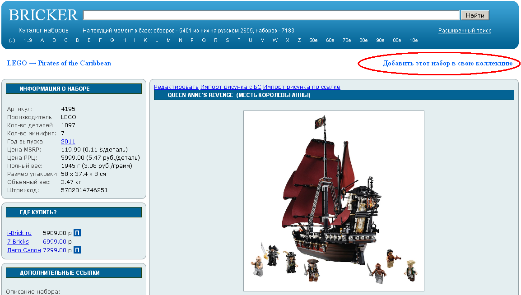Open Расширенный поиск link
The width and height of the screenshot is (521, 295).
click(x=465, y=31)
